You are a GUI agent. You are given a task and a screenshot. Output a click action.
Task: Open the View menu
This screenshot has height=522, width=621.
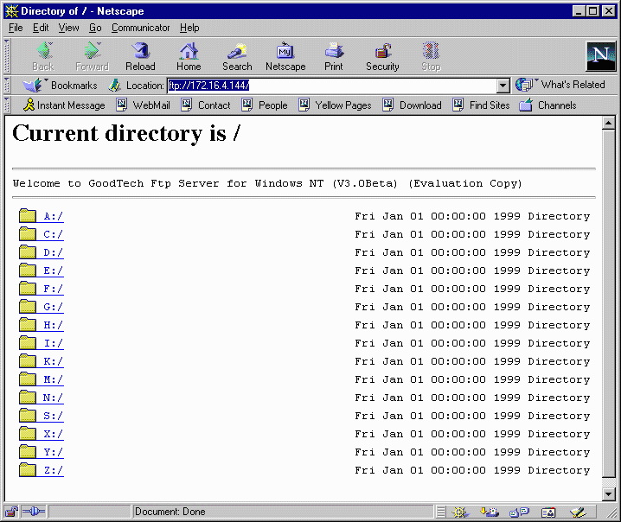pos(68,28)
